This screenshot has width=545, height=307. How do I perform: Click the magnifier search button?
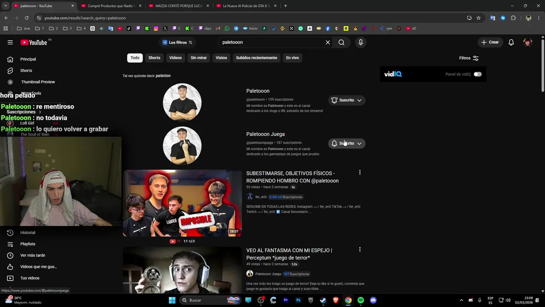341,42
